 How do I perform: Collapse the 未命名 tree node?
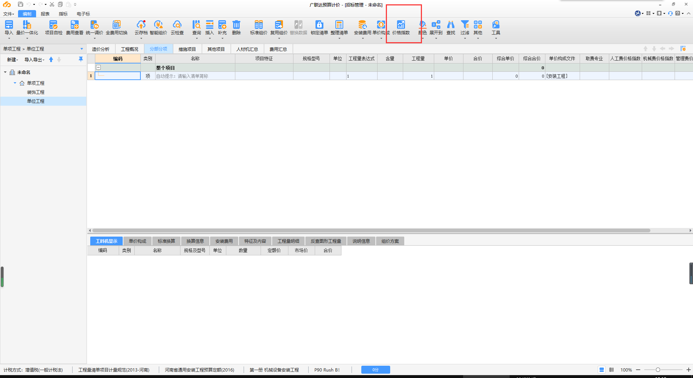[x=5, y=72]
